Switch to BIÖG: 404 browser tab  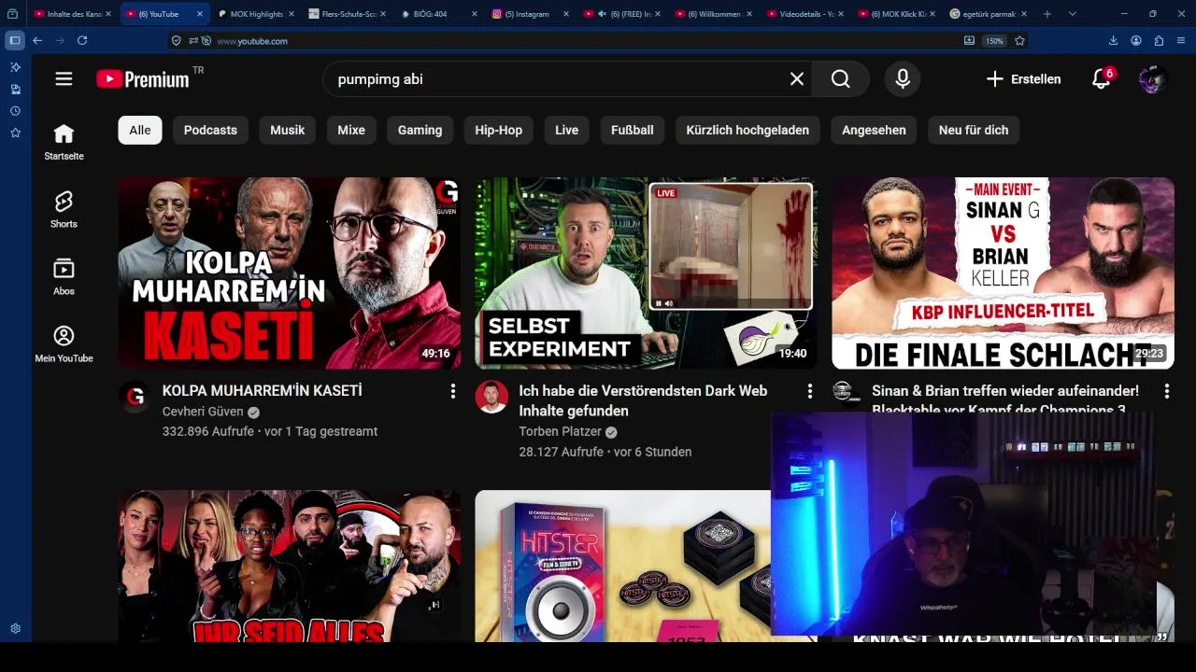pos(439,14)
